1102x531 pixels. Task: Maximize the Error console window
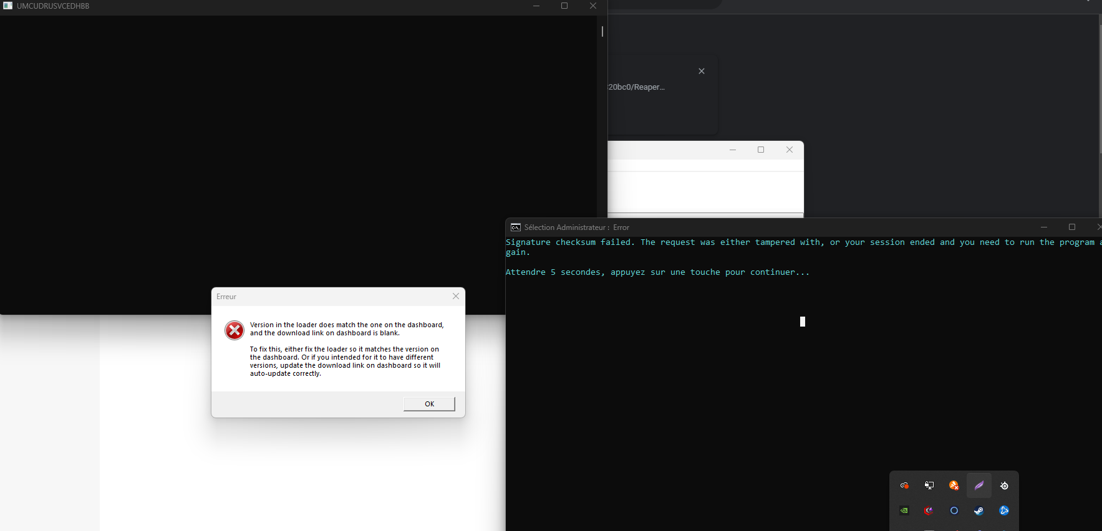click(x=1072, y=227)
